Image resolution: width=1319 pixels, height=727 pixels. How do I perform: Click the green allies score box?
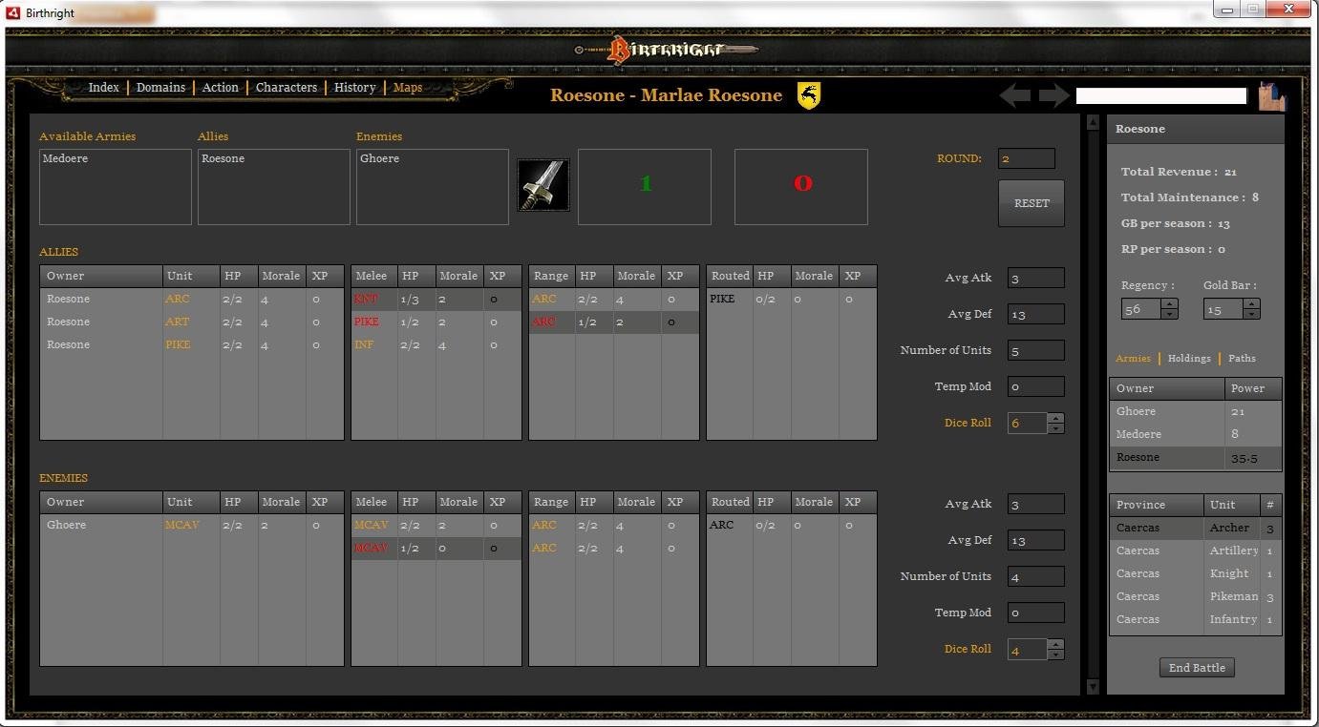pos(645,187)
